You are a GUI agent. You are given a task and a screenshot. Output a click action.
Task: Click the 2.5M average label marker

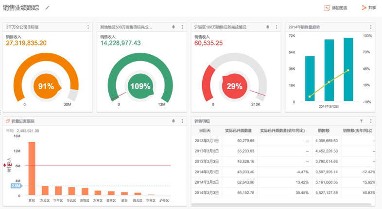point(16,186)
